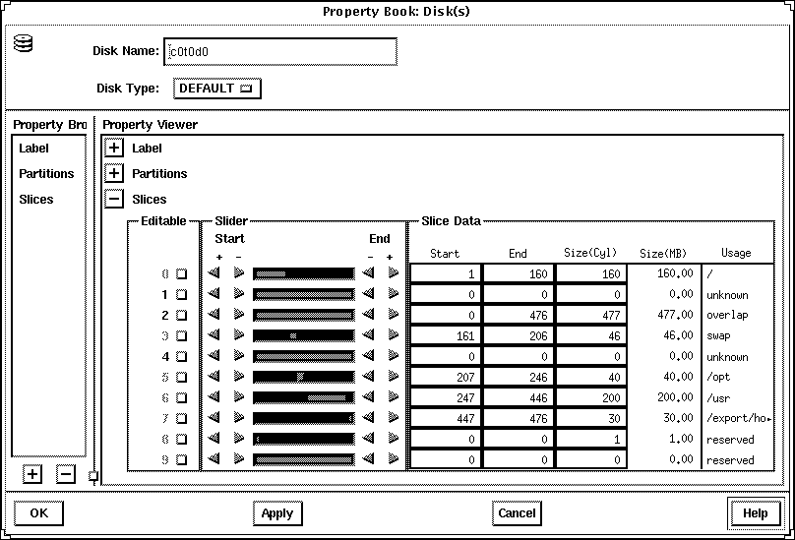Click left-pointing End arrow for slice 6
This screenshot has width=795, height=540.
[x=369, y=397]
